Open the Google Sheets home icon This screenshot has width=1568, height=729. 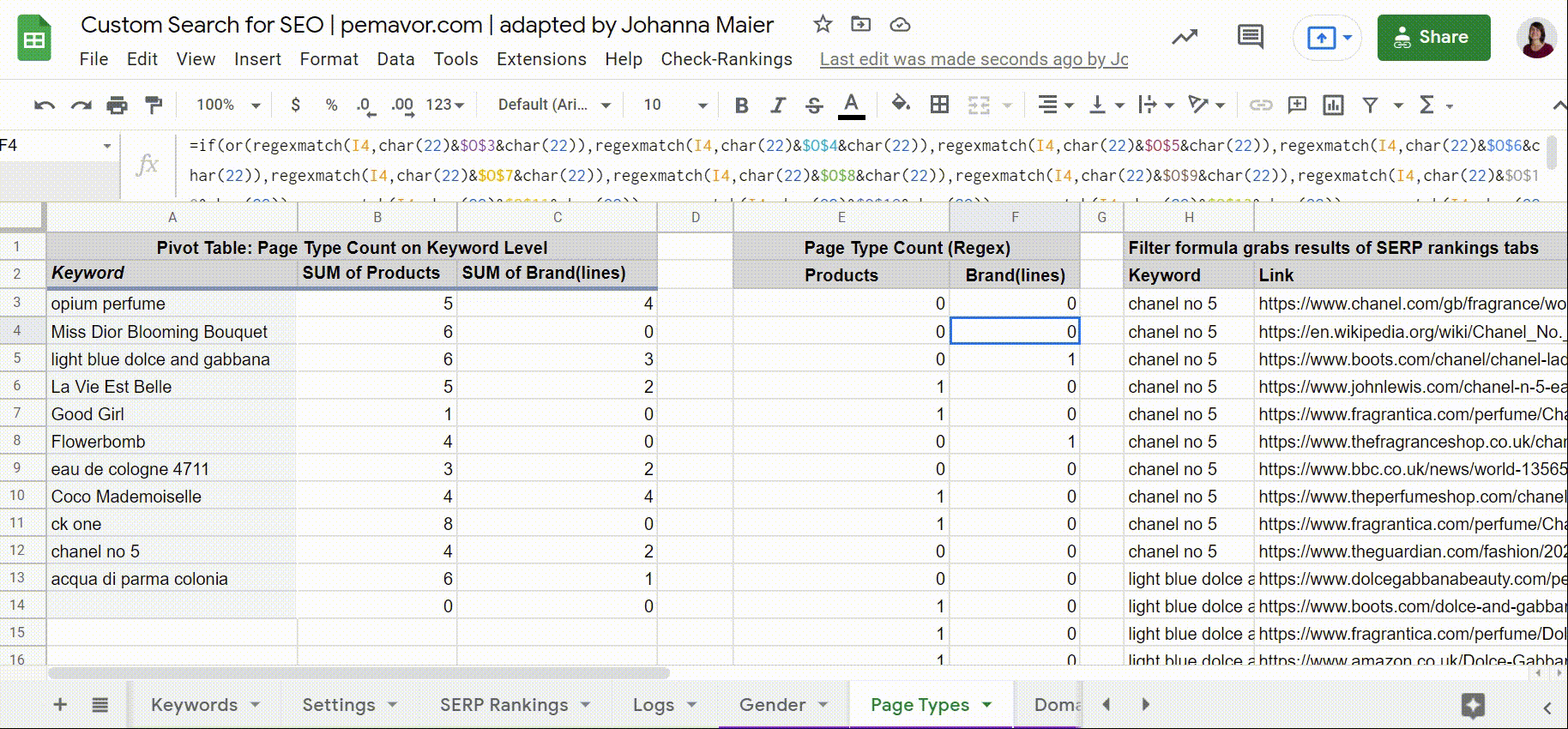34,39
